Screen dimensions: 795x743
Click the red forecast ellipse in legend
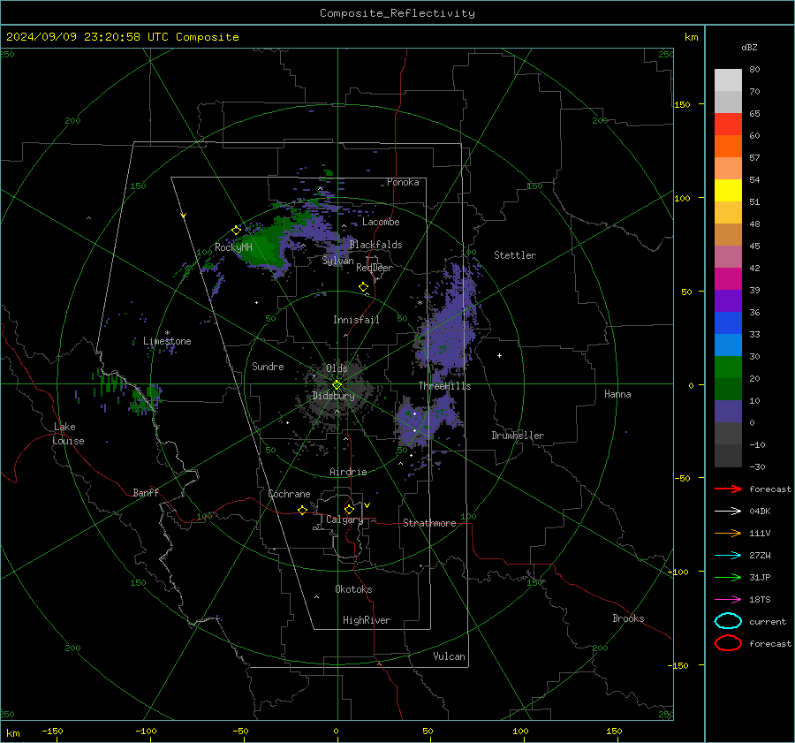coord(728,643)
